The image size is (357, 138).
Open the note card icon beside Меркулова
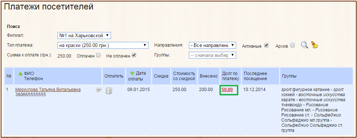point(99,90)
